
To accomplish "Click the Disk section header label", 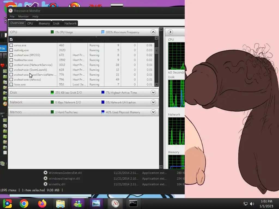I will click(x=14, y=93).
